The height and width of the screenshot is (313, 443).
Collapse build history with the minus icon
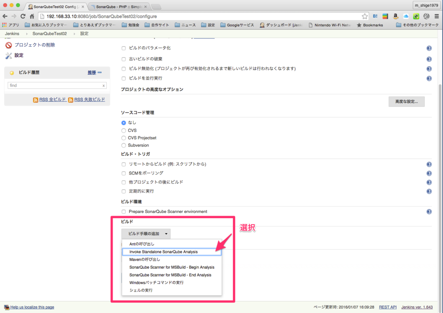100,72
